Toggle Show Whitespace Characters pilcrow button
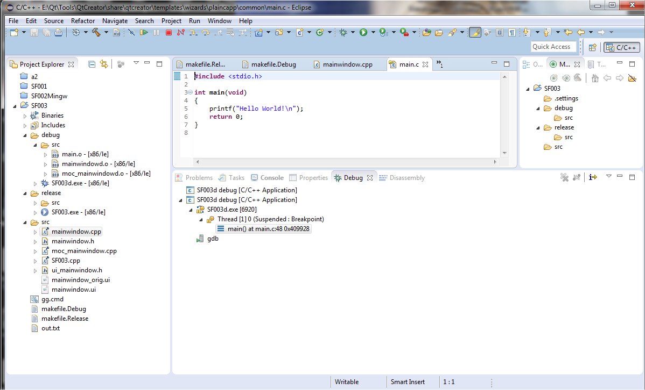Screen dimensions: 645x390 point(512,33)
